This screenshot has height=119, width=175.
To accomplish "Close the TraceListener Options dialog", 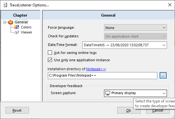I will click(x=170, y=5).
